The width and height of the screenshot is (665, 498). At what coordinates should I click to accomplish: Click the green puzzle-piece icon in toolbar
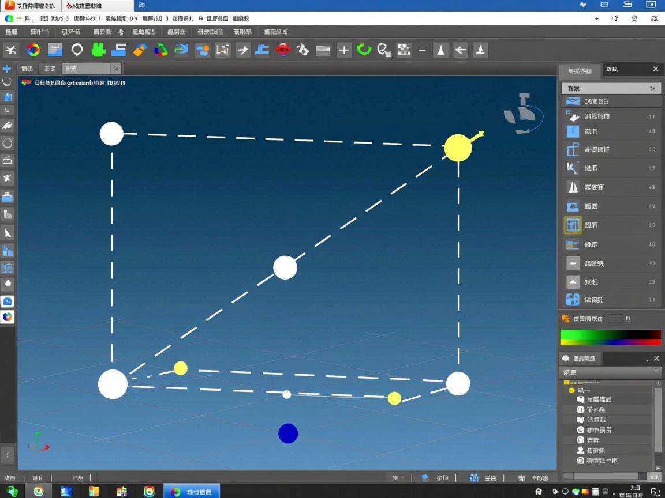point(98,50)
